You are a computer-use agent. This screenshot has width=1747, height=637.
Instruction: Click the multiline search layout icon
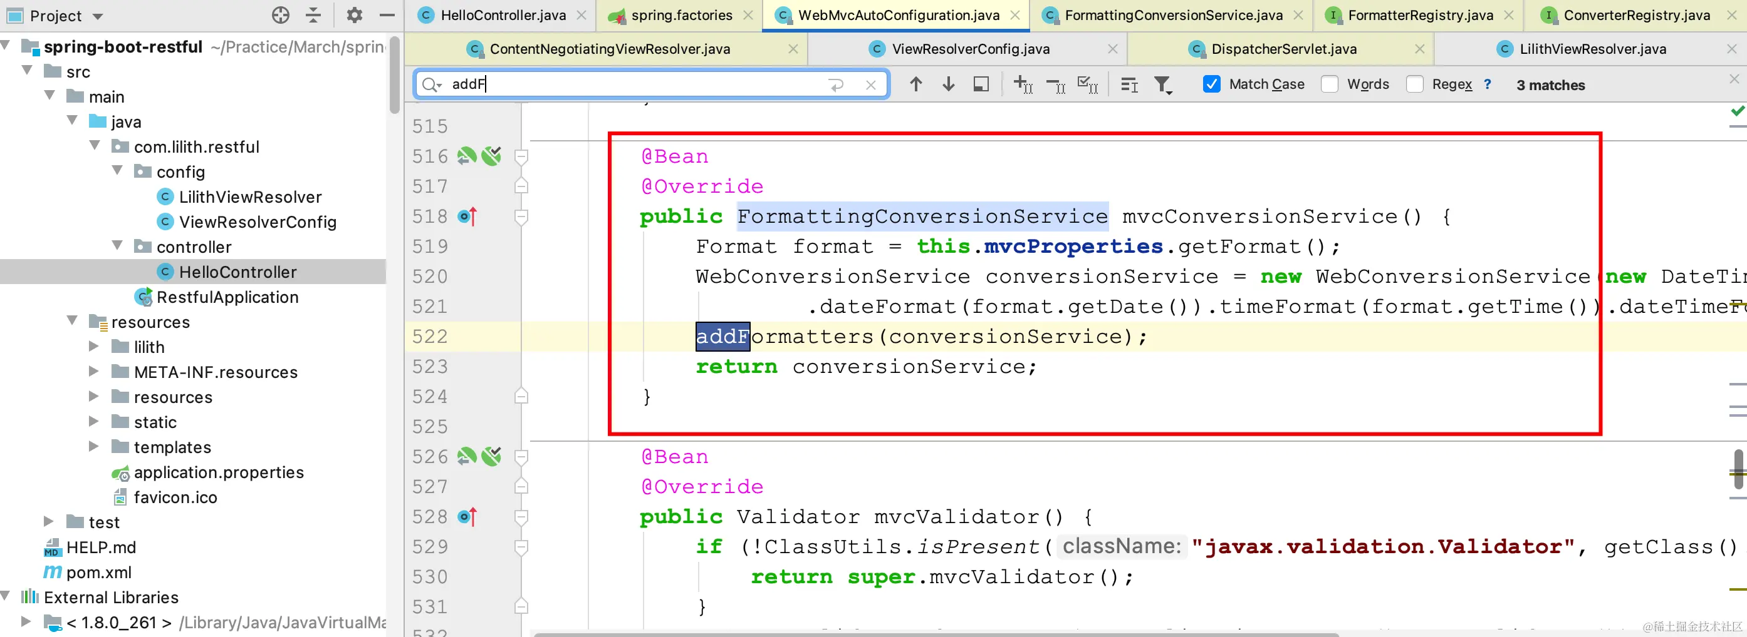(1129, 84)
